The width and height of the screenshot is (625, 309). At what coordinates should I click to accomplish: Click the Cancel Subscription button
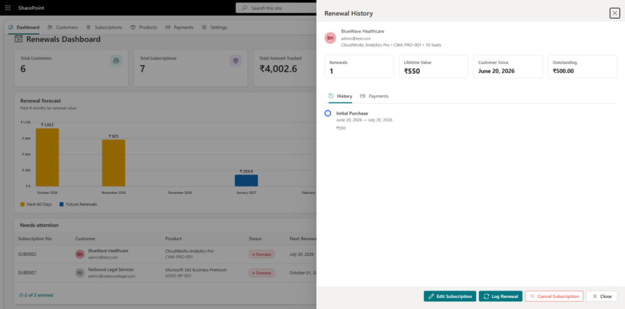click(x=554, y=296)
